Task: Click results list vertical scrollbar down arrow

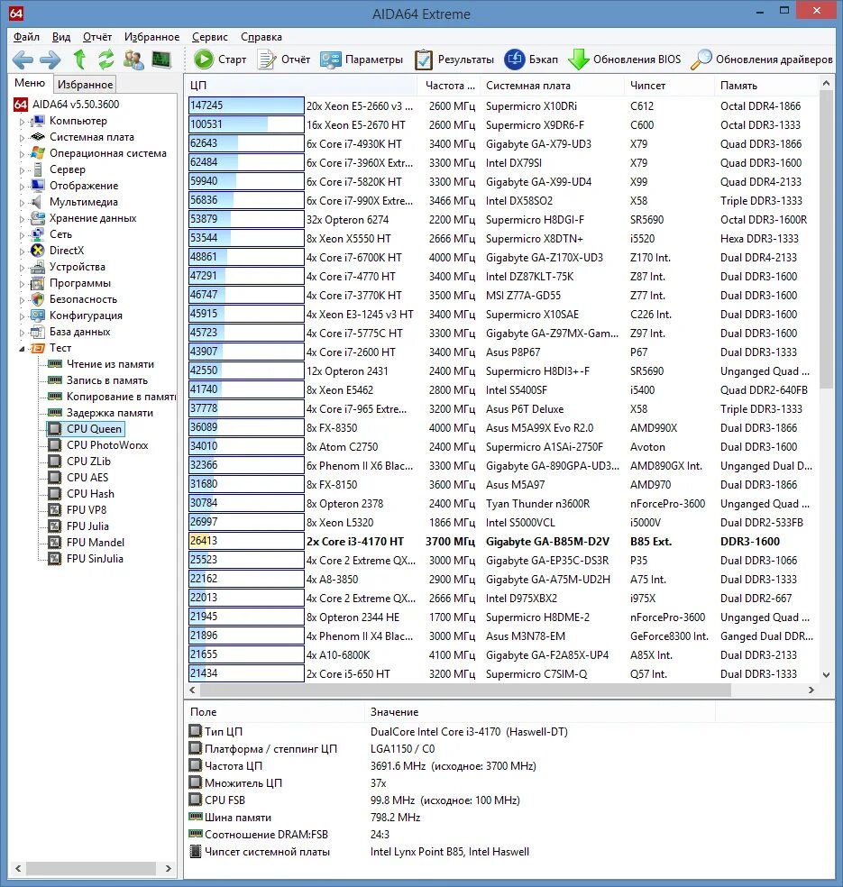Action: pos(826,675)
